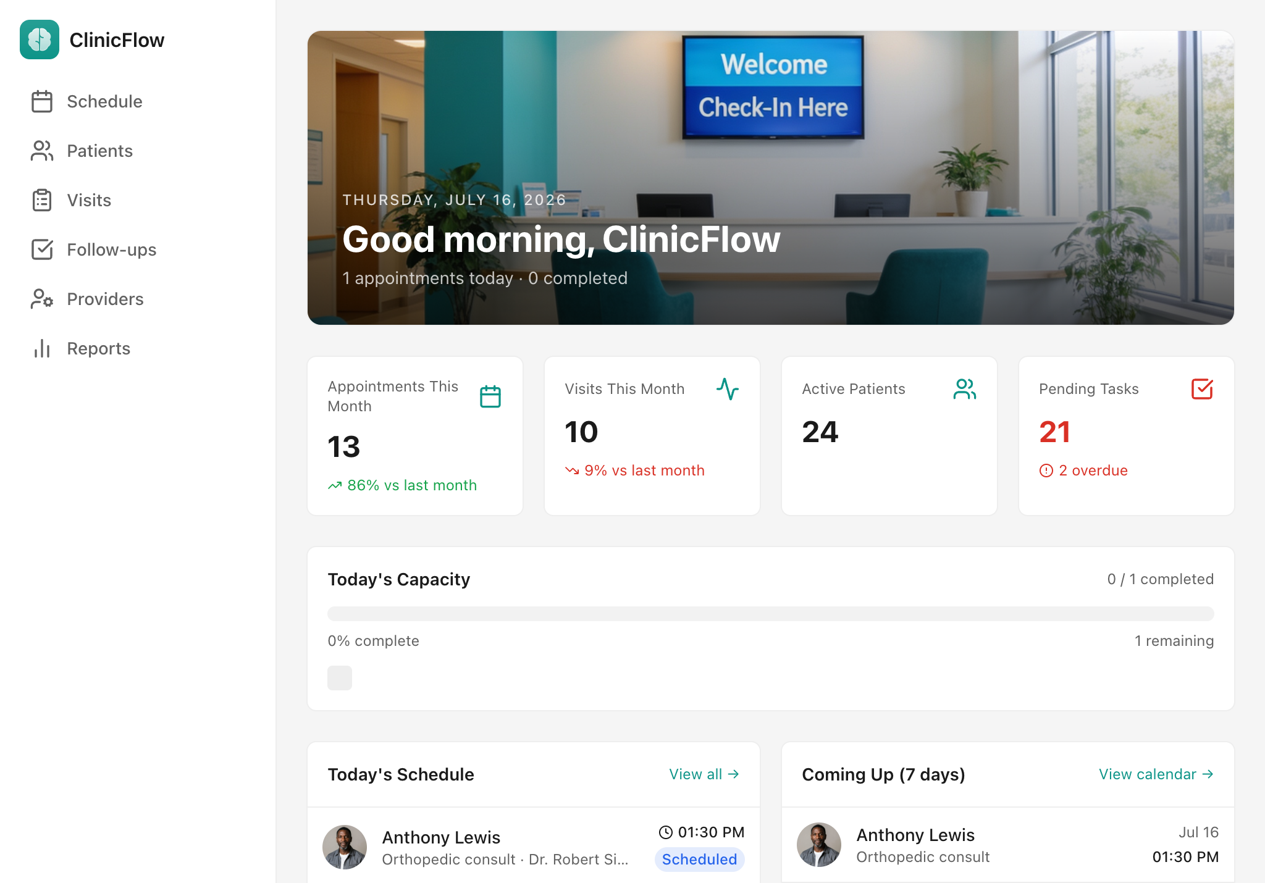This screenshot has width=1265, height=883.
Task: Click Anthony Lewis avatar in Coming Up
Action: 819,845
